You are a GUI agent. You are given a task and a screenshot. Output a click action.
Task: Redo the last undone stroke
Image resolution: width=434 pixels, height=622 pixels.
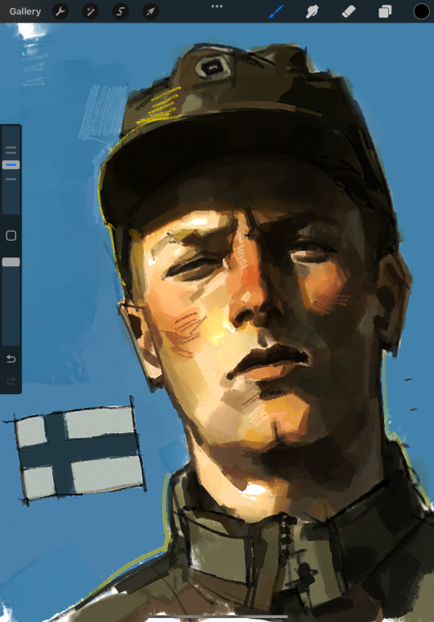[x=11, y=381]
